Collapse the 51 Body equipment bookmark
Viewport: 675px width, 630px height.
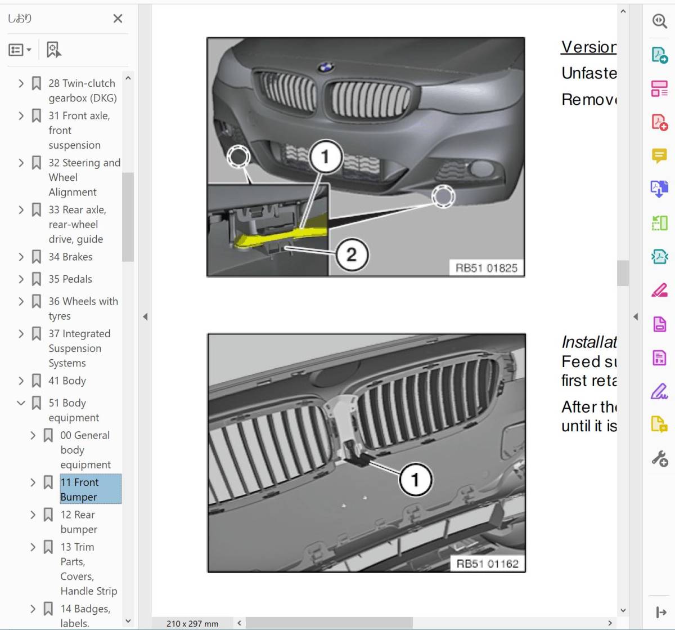21,403
